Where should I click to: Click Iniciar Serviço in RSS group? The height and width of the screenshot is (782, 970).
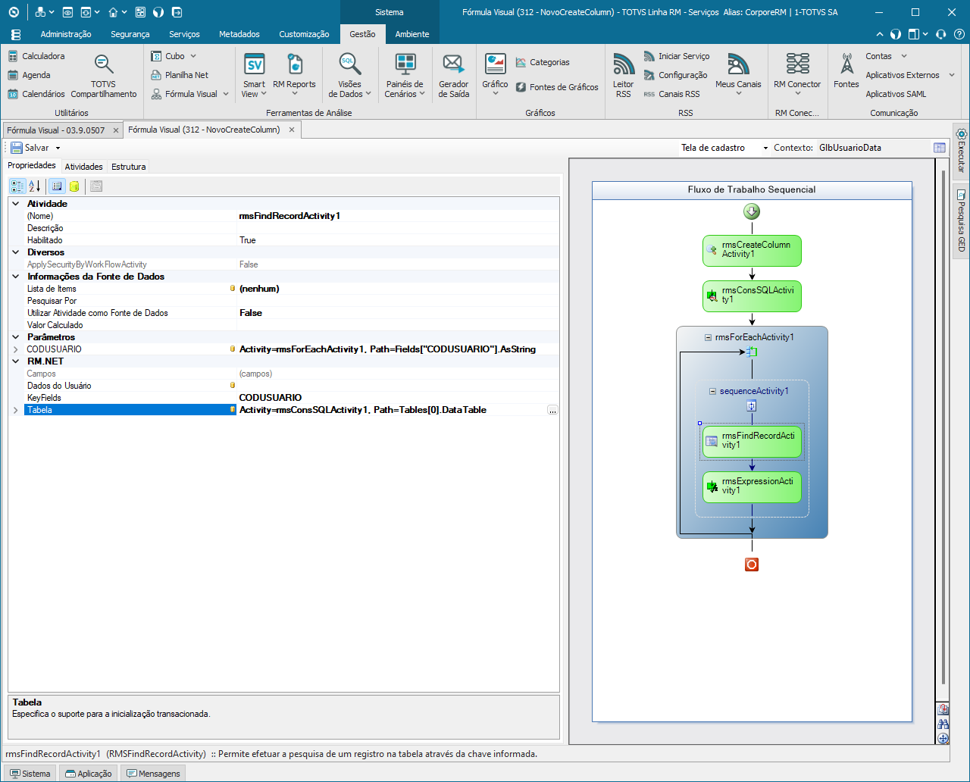[x=677, y=56]
